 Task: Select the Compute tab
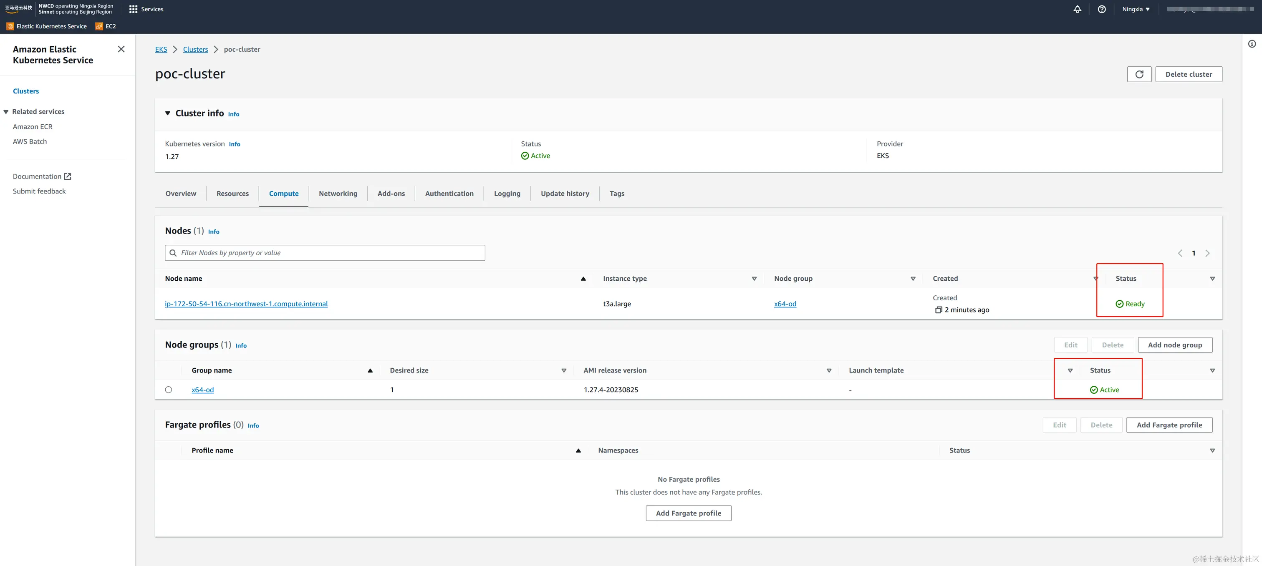(x=284, y=194)
